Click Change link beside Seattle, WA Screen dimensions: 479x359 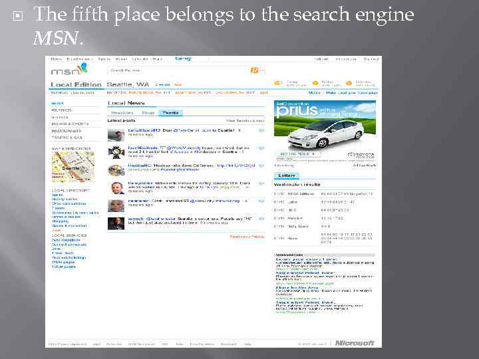point(162,84)
